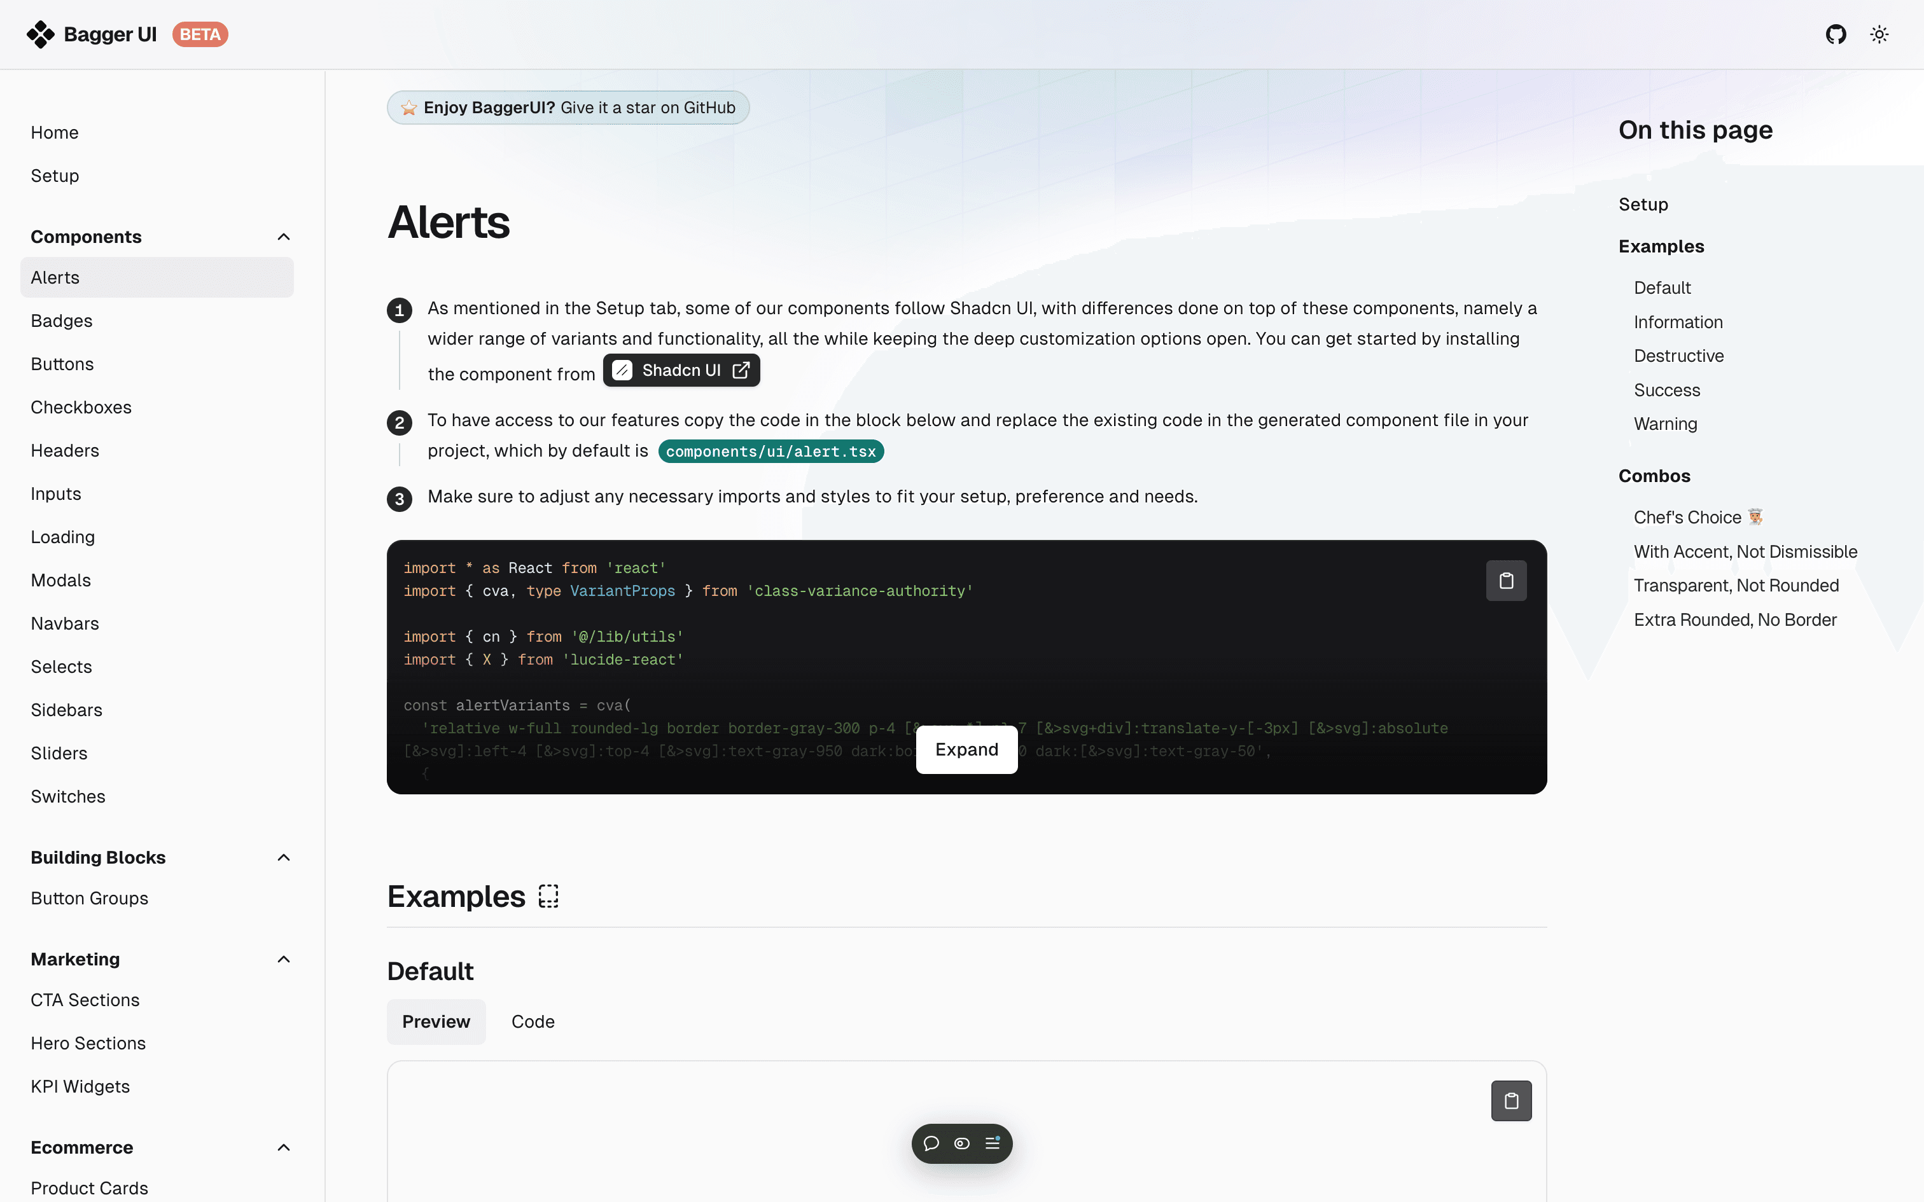This screenshot has width=1924, height=1202.
Task: Select the Preview tab in Default example
Action: (x=436, y=1022)
